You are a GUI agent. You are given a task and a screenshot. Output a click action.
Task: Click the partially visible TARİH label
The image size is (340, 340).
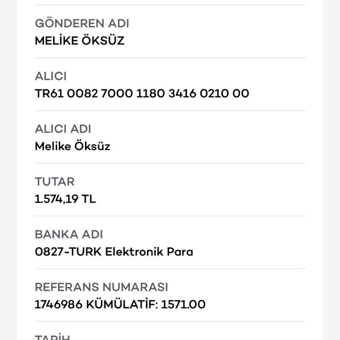coord(52,337)
